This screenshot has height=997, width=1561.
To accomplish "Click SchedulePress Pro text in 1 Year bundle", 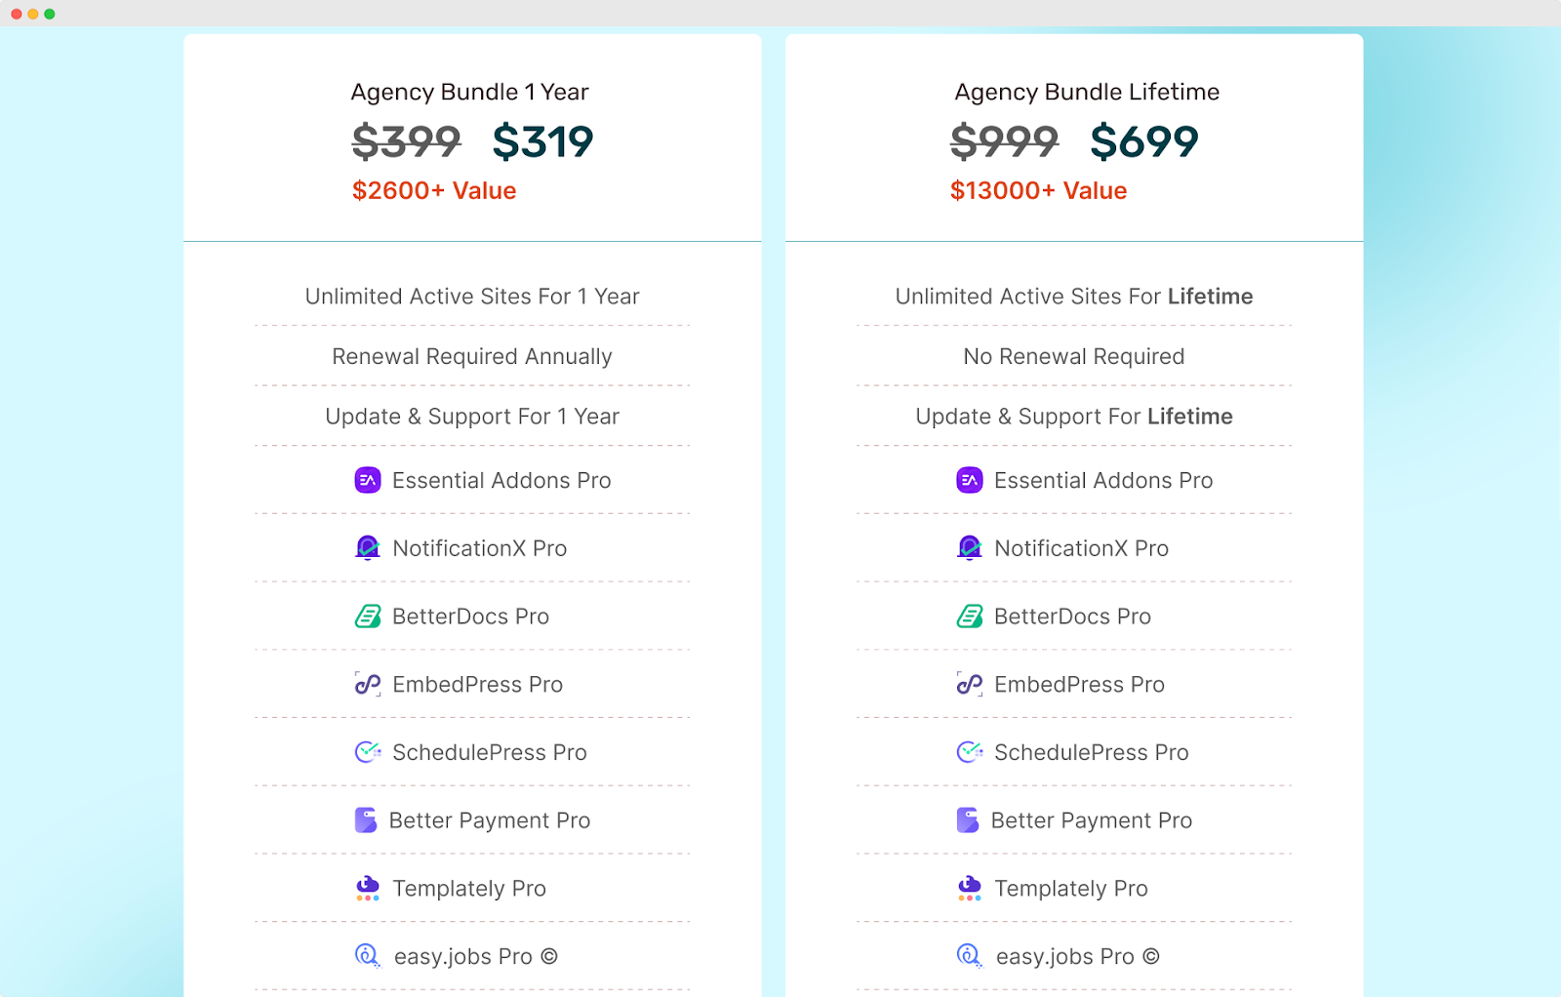I will click(x=490, y=753).
